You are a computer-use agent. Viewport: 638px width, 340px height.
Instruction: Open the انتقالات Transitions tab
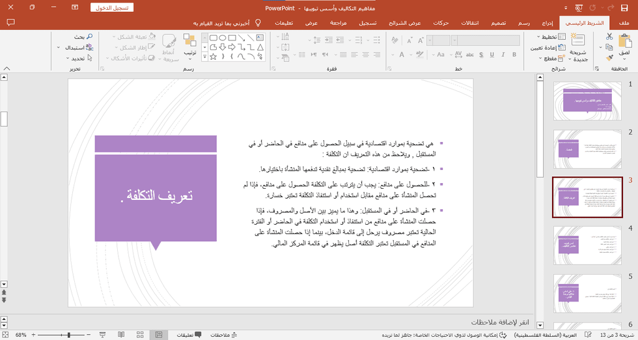click(470, 23)
